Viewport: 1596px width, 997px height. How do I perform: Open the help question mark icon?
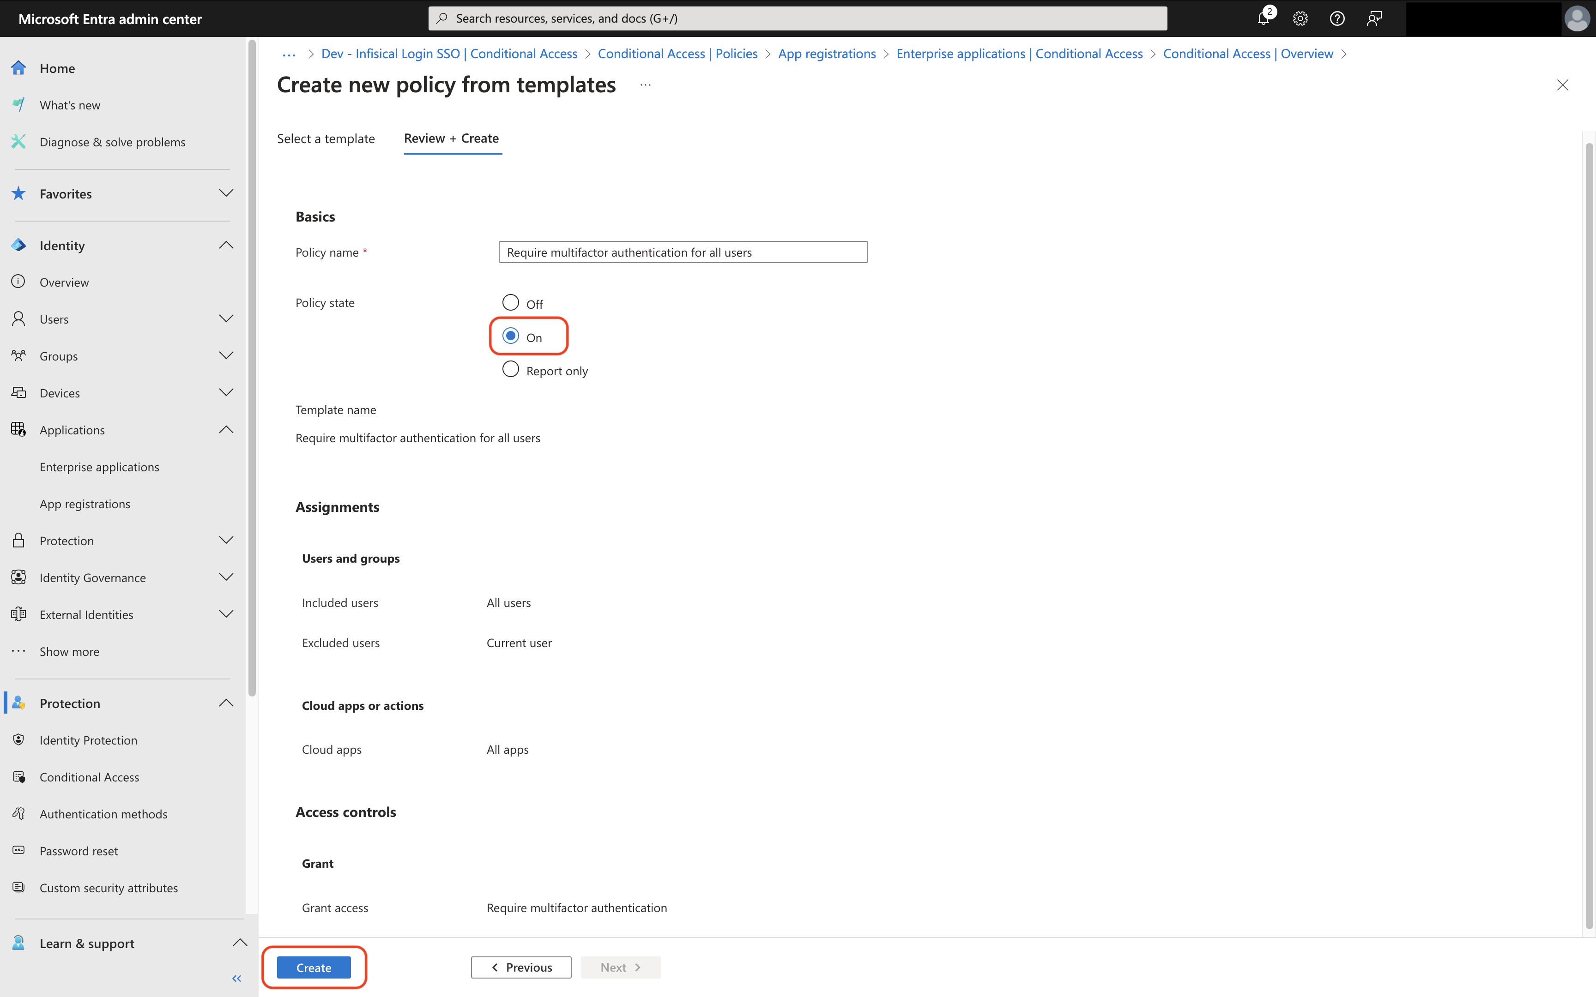(x=1337, y=18)
